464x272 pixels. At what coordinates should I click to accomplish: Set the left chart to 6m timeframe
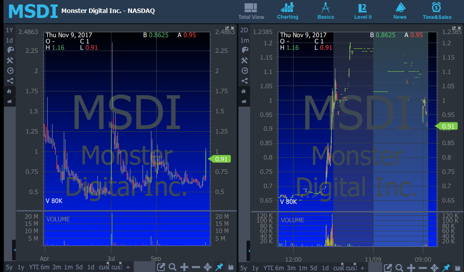pyautogui.click(x=45, y=267)
